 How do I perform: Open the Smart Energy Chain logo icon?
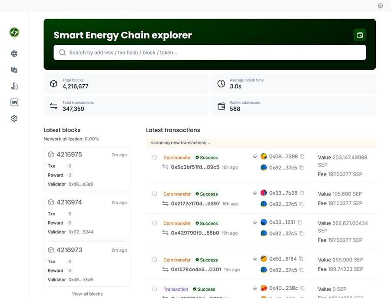(14, 32)
